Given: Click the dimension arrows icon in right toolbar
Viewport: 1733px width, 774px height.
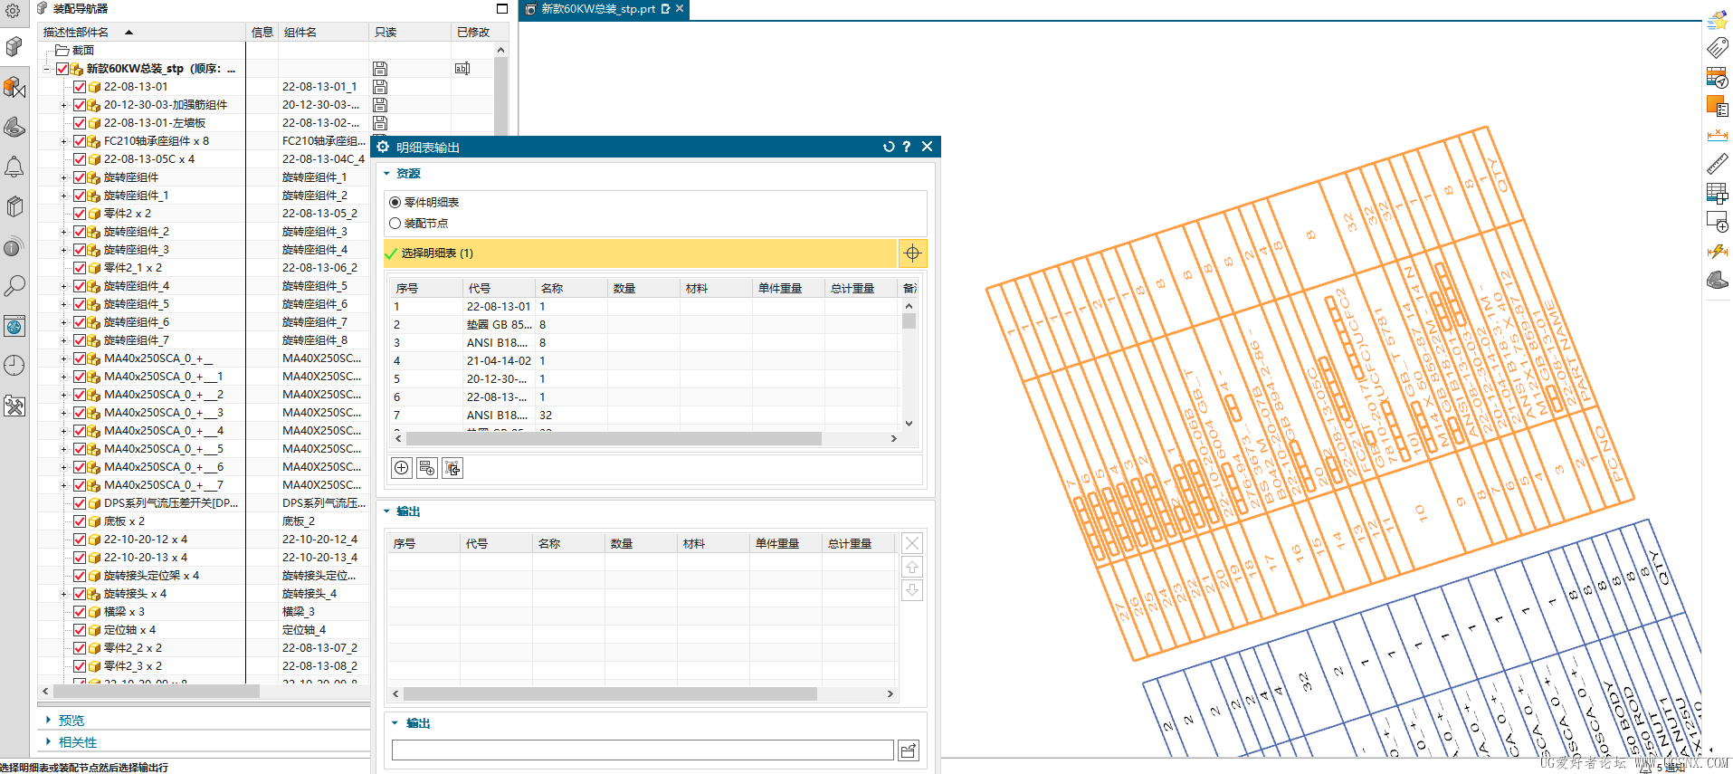Looking at the screenshot, I should [x=1717, y=135].
